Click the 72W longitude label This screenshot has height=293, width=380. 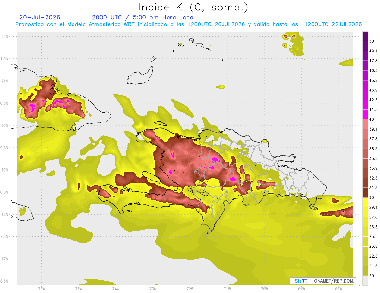(190, 289)
